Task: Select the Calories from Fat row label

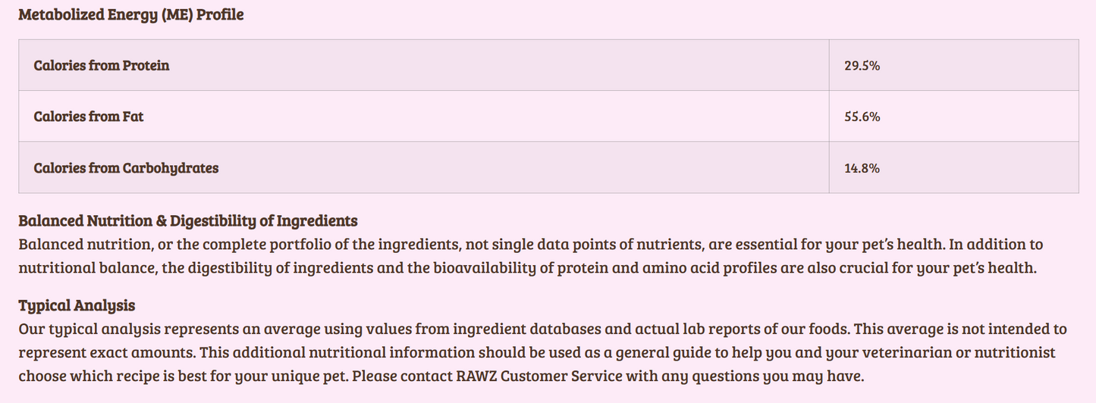Action: point(89,117)
